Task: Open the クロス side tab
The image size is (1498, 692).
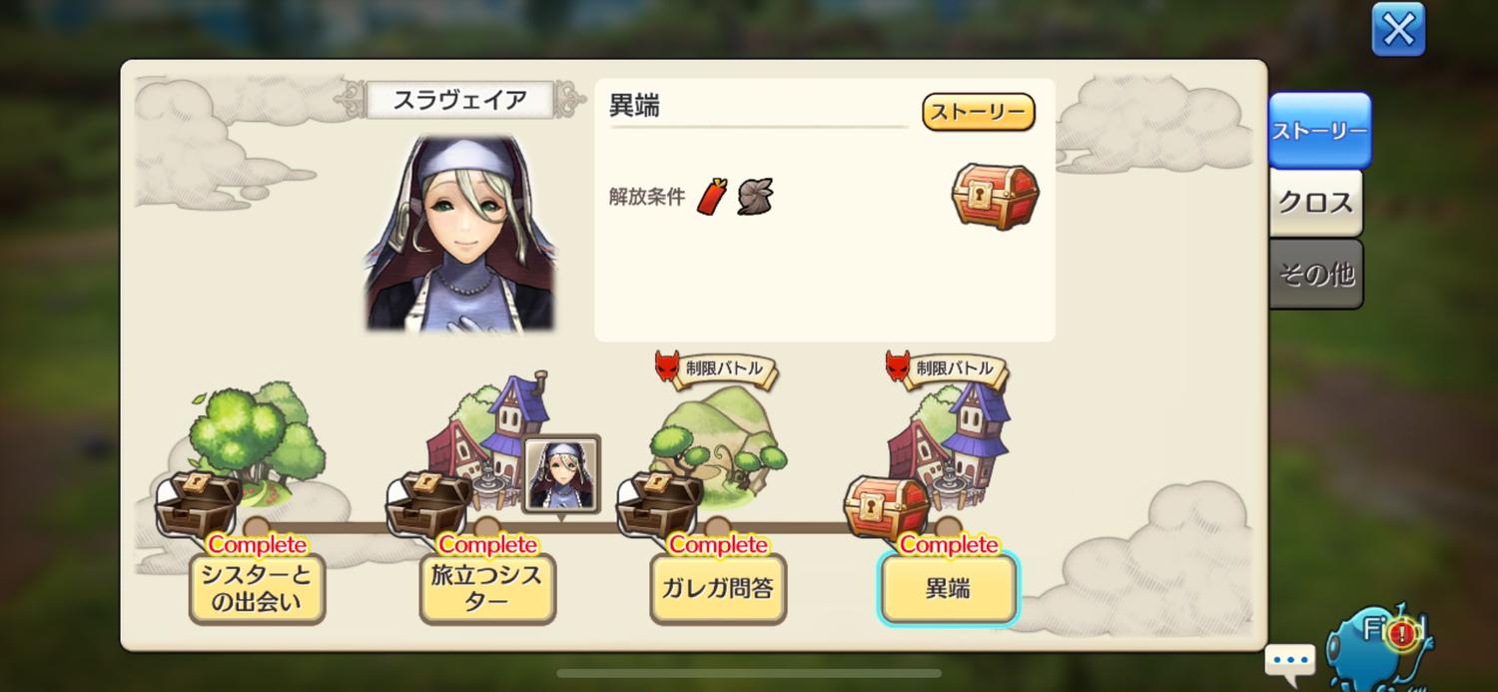Action: pyautogui.click(x=1316, y=203)
